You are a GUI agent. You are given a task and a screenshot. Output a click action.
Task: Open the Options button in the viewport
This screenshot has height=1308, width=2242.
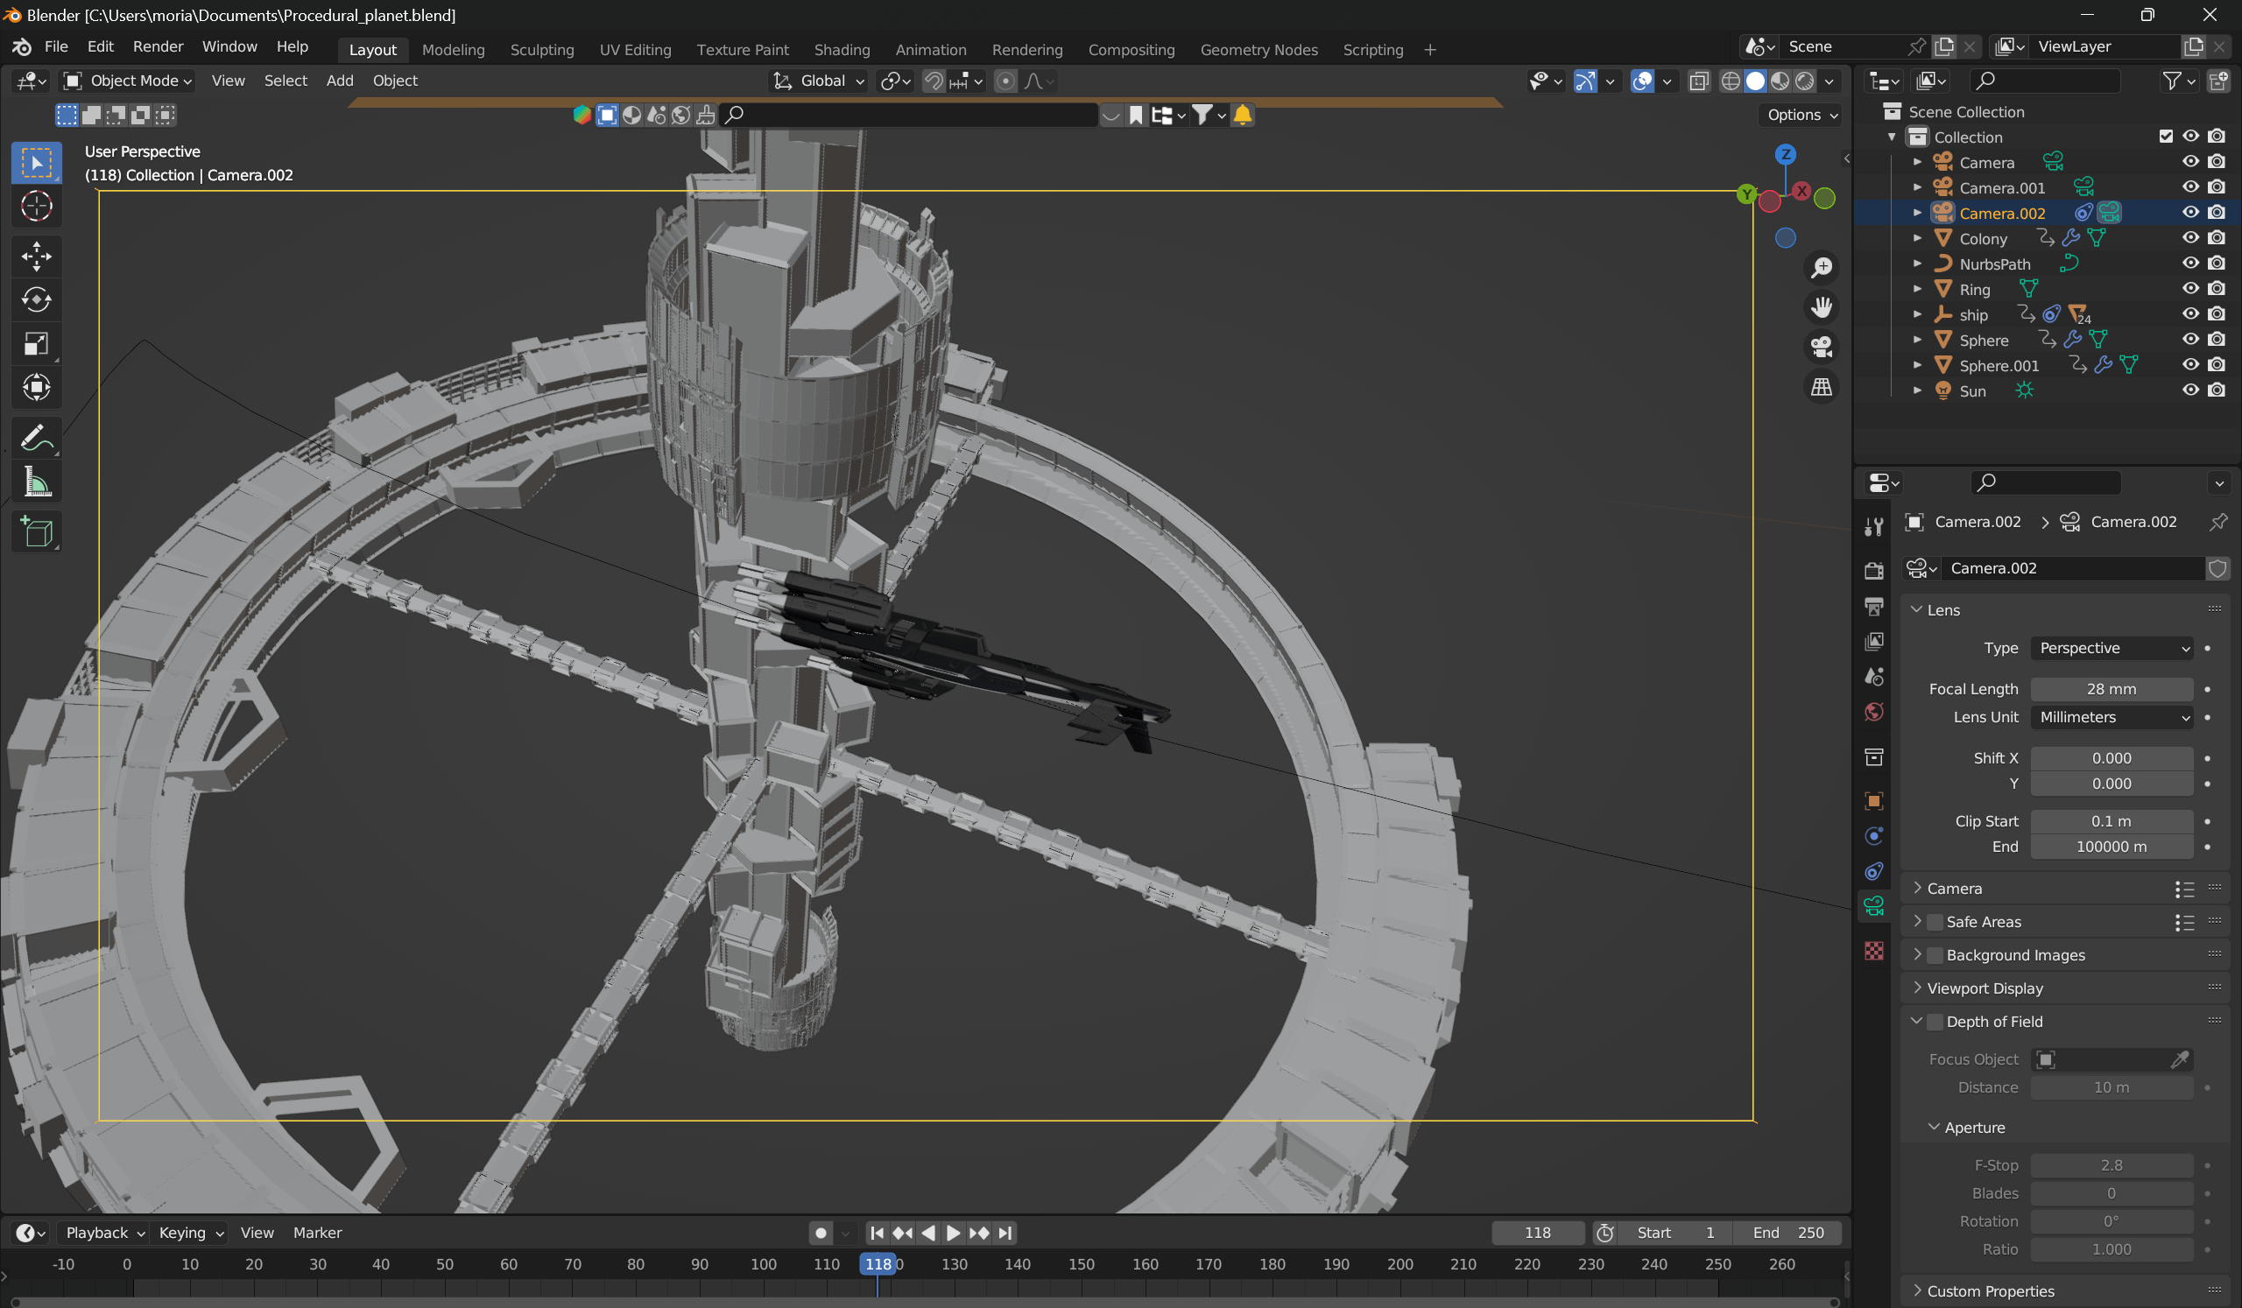pyautogui.click(x=1801, y=115)
